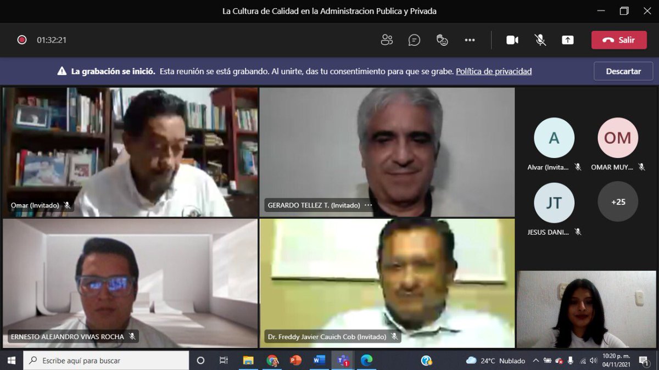This screenshot has height=370, width=659.
Task: Open the weather widget 24°C Nublado
Action: pyautogui.click(x=495, y=361)
